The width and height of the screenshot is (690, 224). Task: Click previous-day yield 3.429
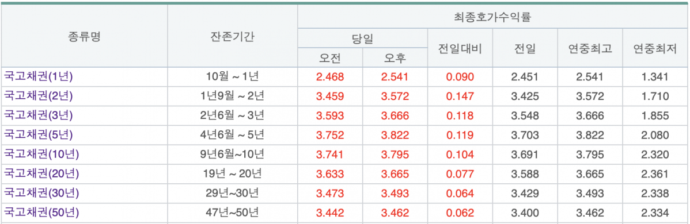click(x=525, y=193)
